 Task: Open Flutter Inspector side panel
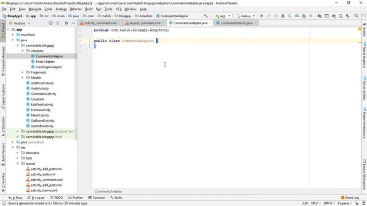point(365,55)
